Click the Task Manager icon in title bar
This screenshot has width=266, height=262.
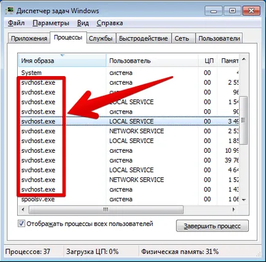[9, 10]
